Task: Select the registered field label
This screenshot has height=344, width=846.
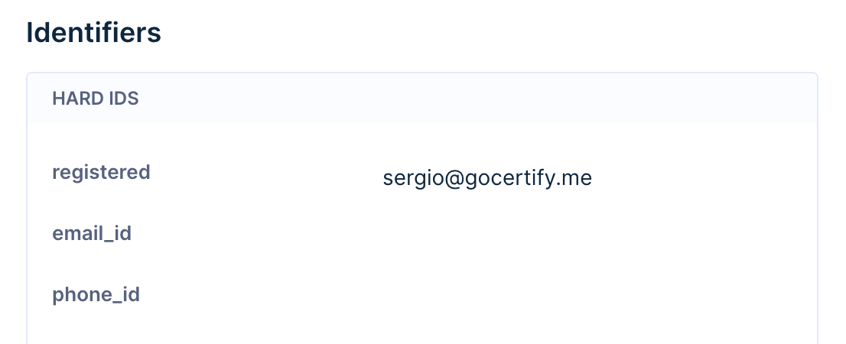Action: pyautogui.click(x=101, y=173)
